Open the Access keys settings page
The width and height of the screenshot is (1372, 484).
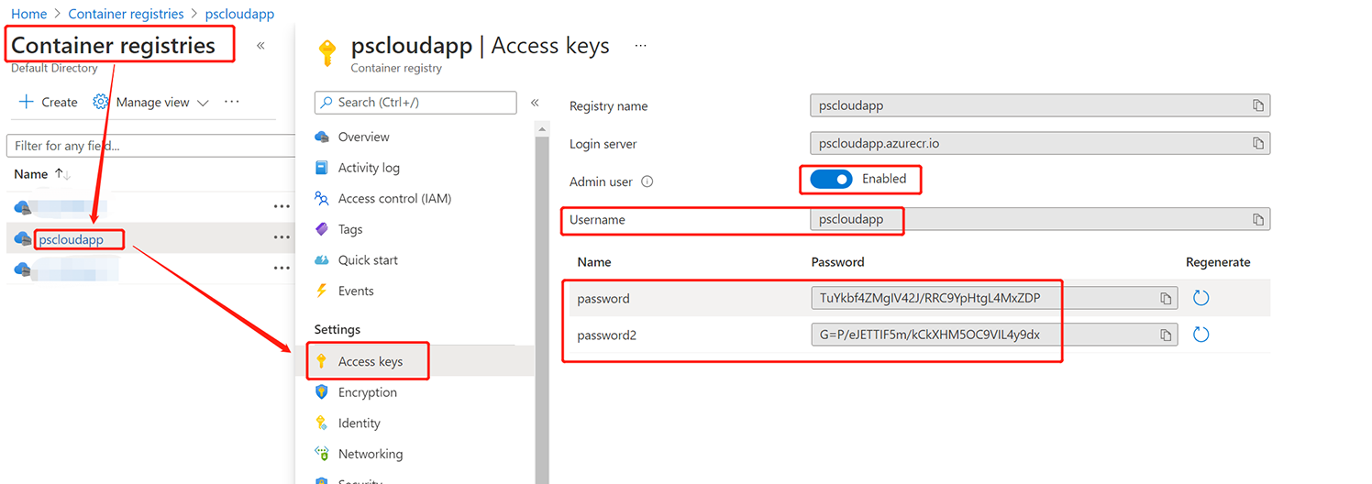tap(370, 362)
